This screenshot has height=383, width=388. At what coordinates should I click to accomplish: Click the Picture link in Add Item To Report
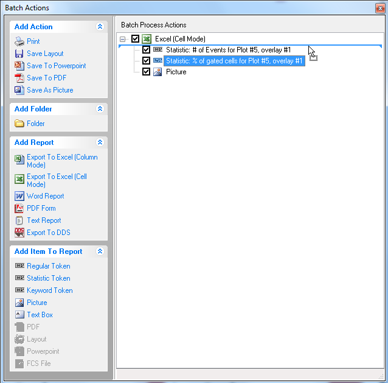click(x=37, y=302)
